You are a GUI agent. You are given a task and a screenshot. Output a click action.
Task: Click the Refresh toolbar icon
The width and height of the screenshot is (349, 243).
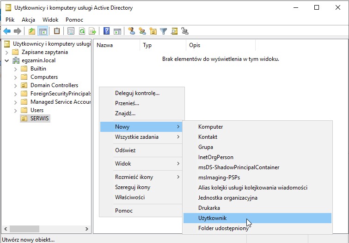click(82, 31)
